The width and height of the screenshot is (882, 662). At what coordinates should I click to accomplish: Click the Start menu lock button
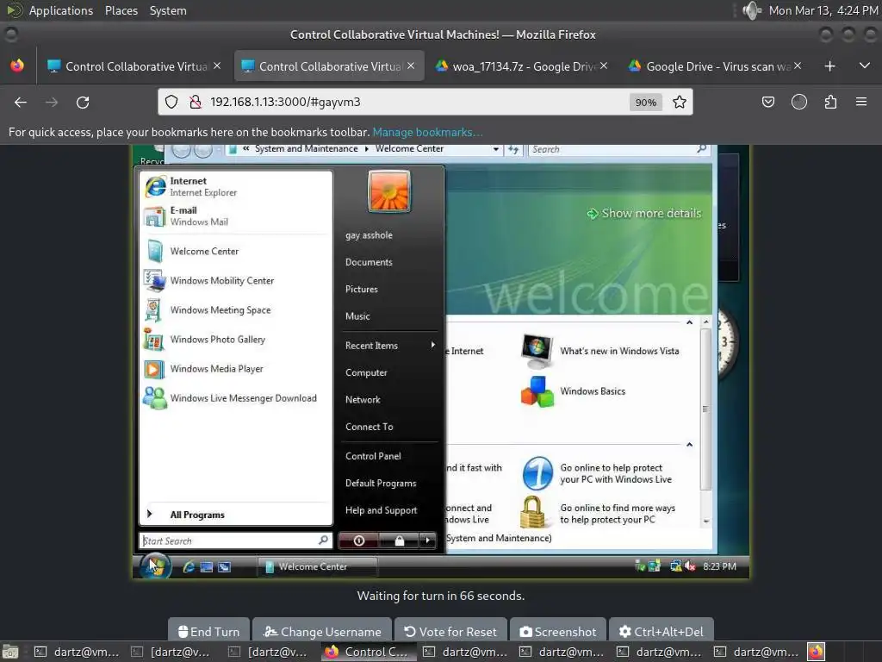click(399, 540)
